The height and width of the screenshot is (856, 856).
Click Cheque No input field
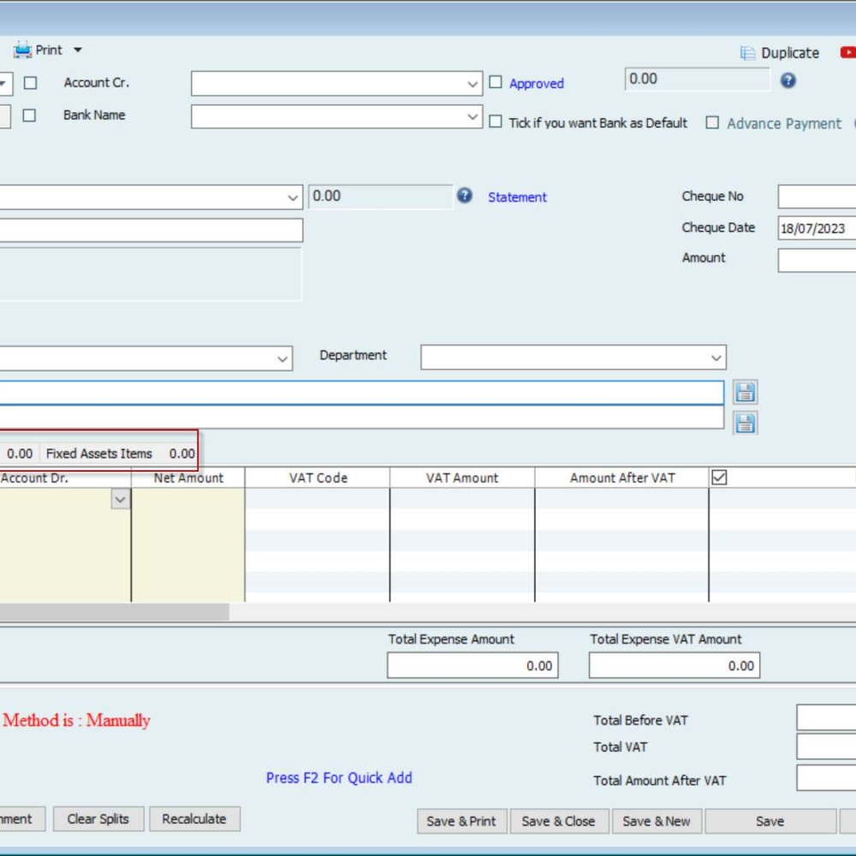(817, 197)
